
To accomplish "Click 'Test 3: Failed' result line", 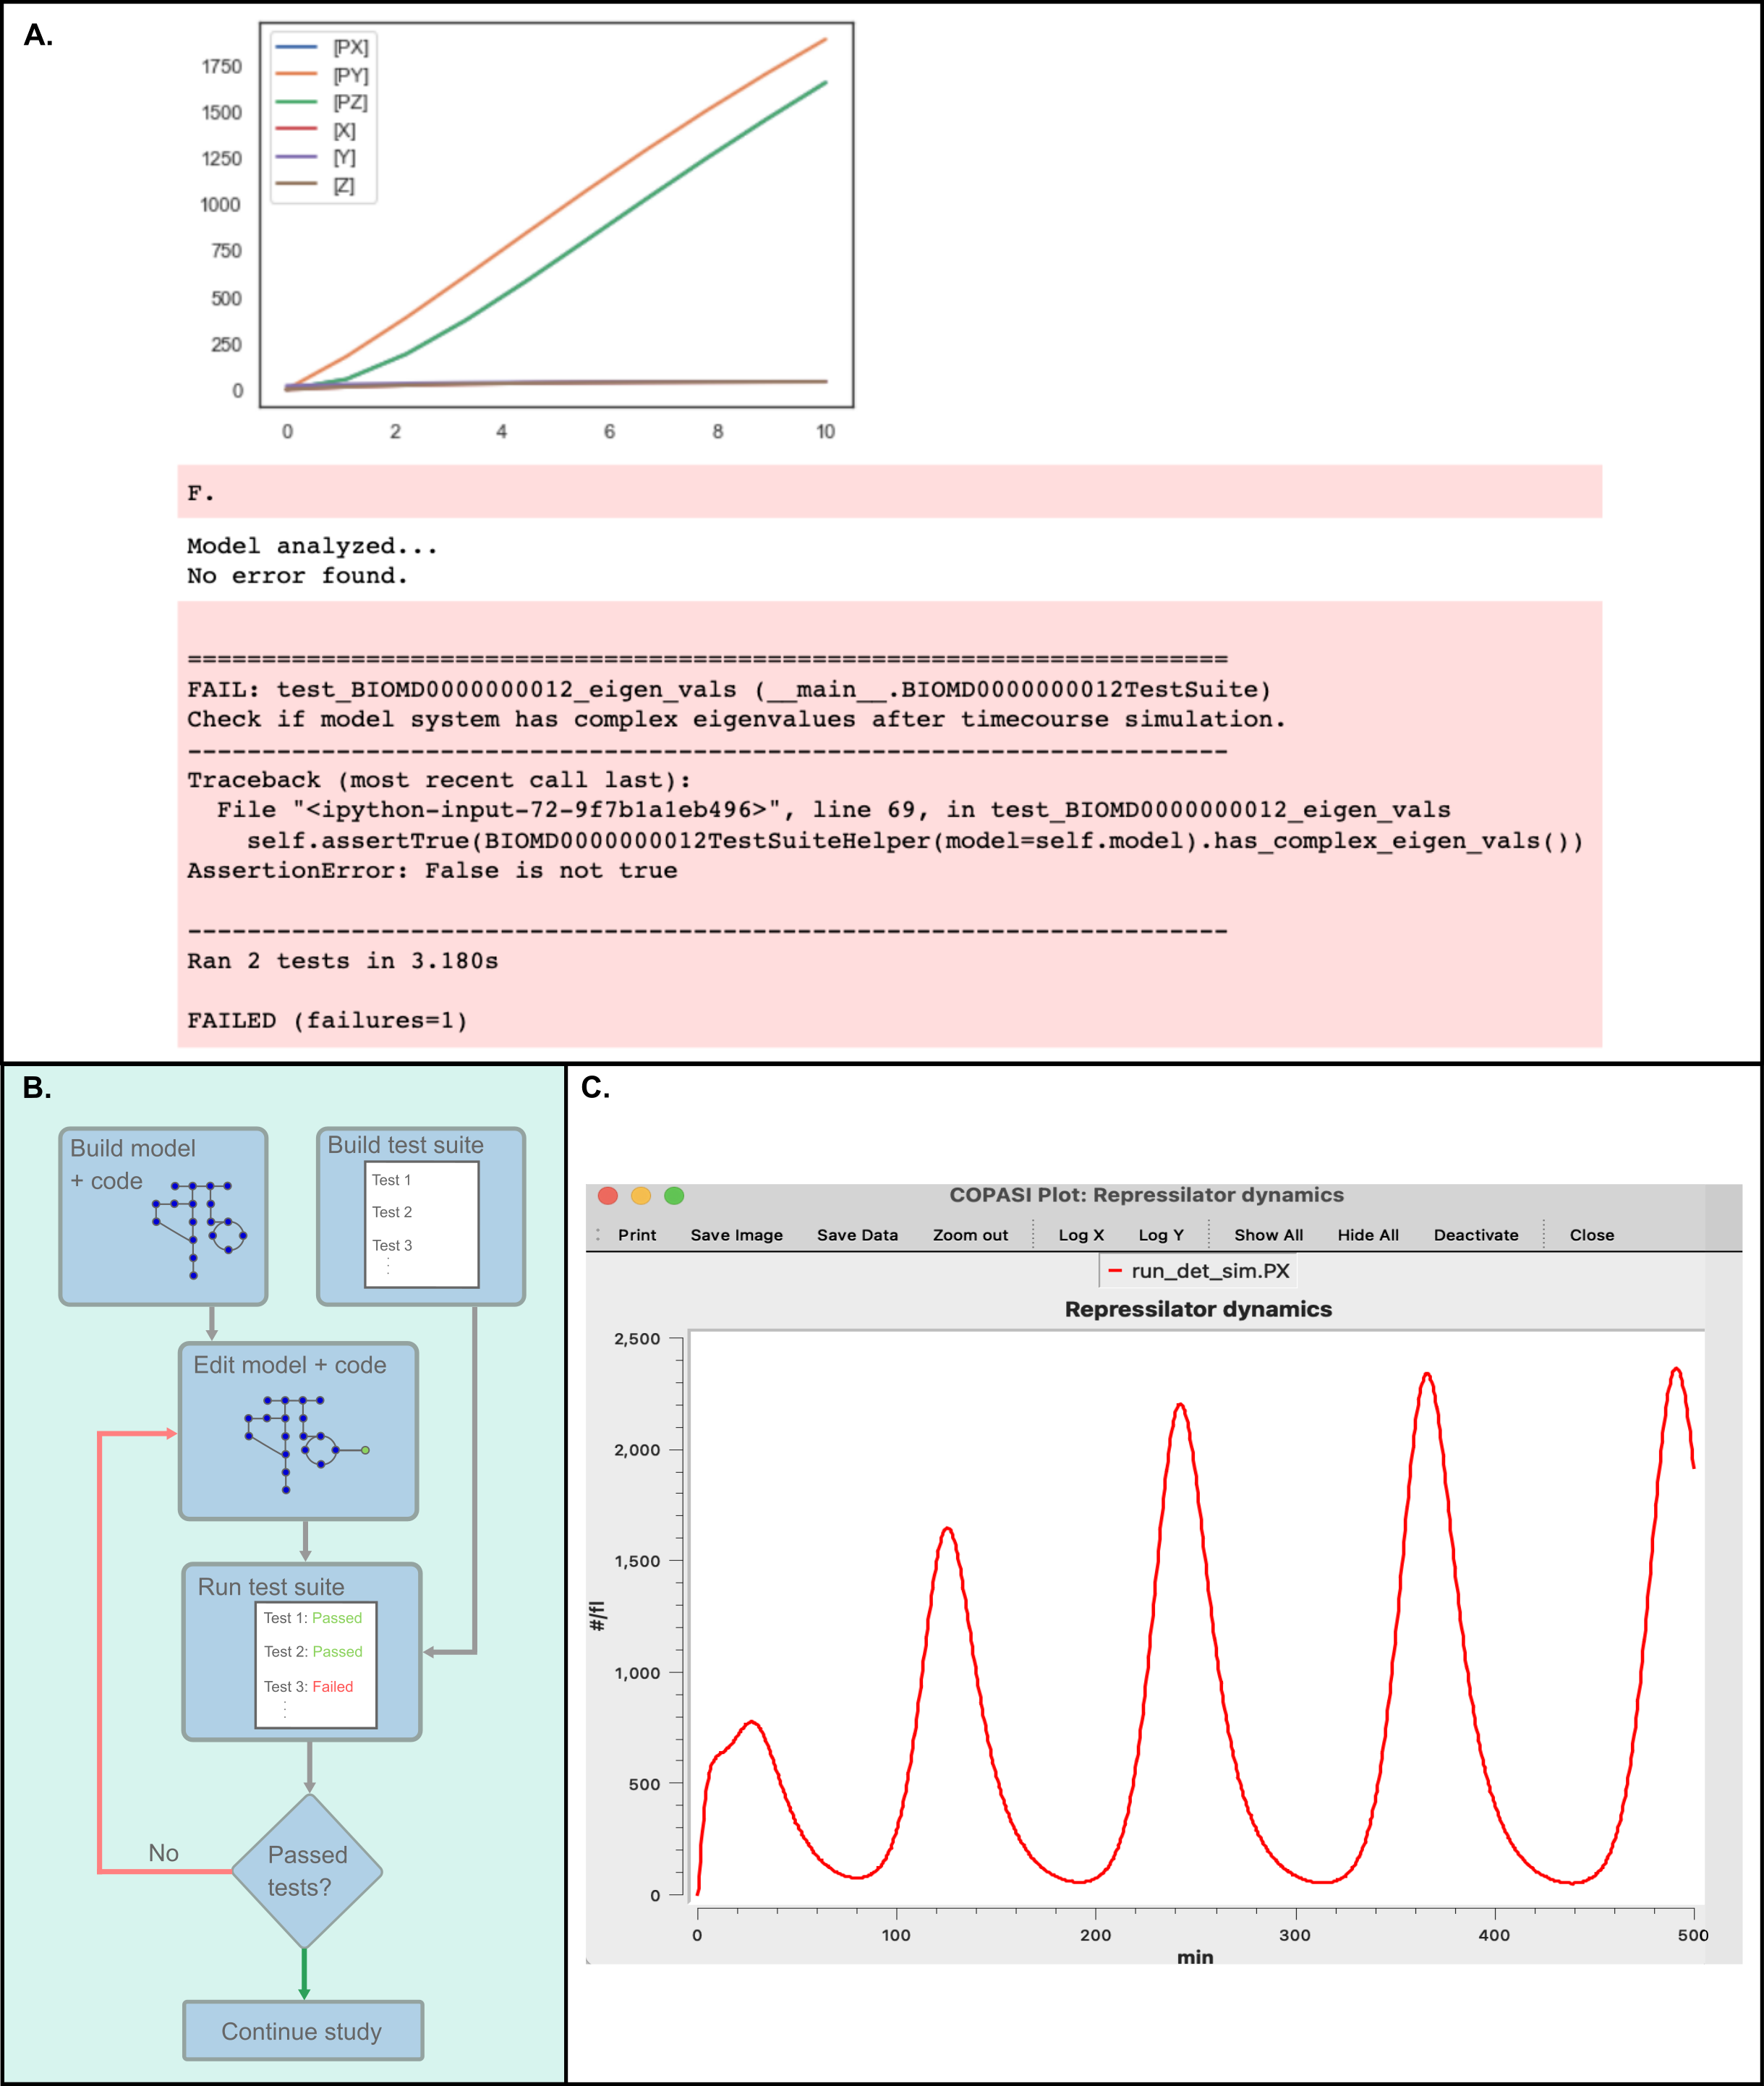I will click(x=308, y=1687).
